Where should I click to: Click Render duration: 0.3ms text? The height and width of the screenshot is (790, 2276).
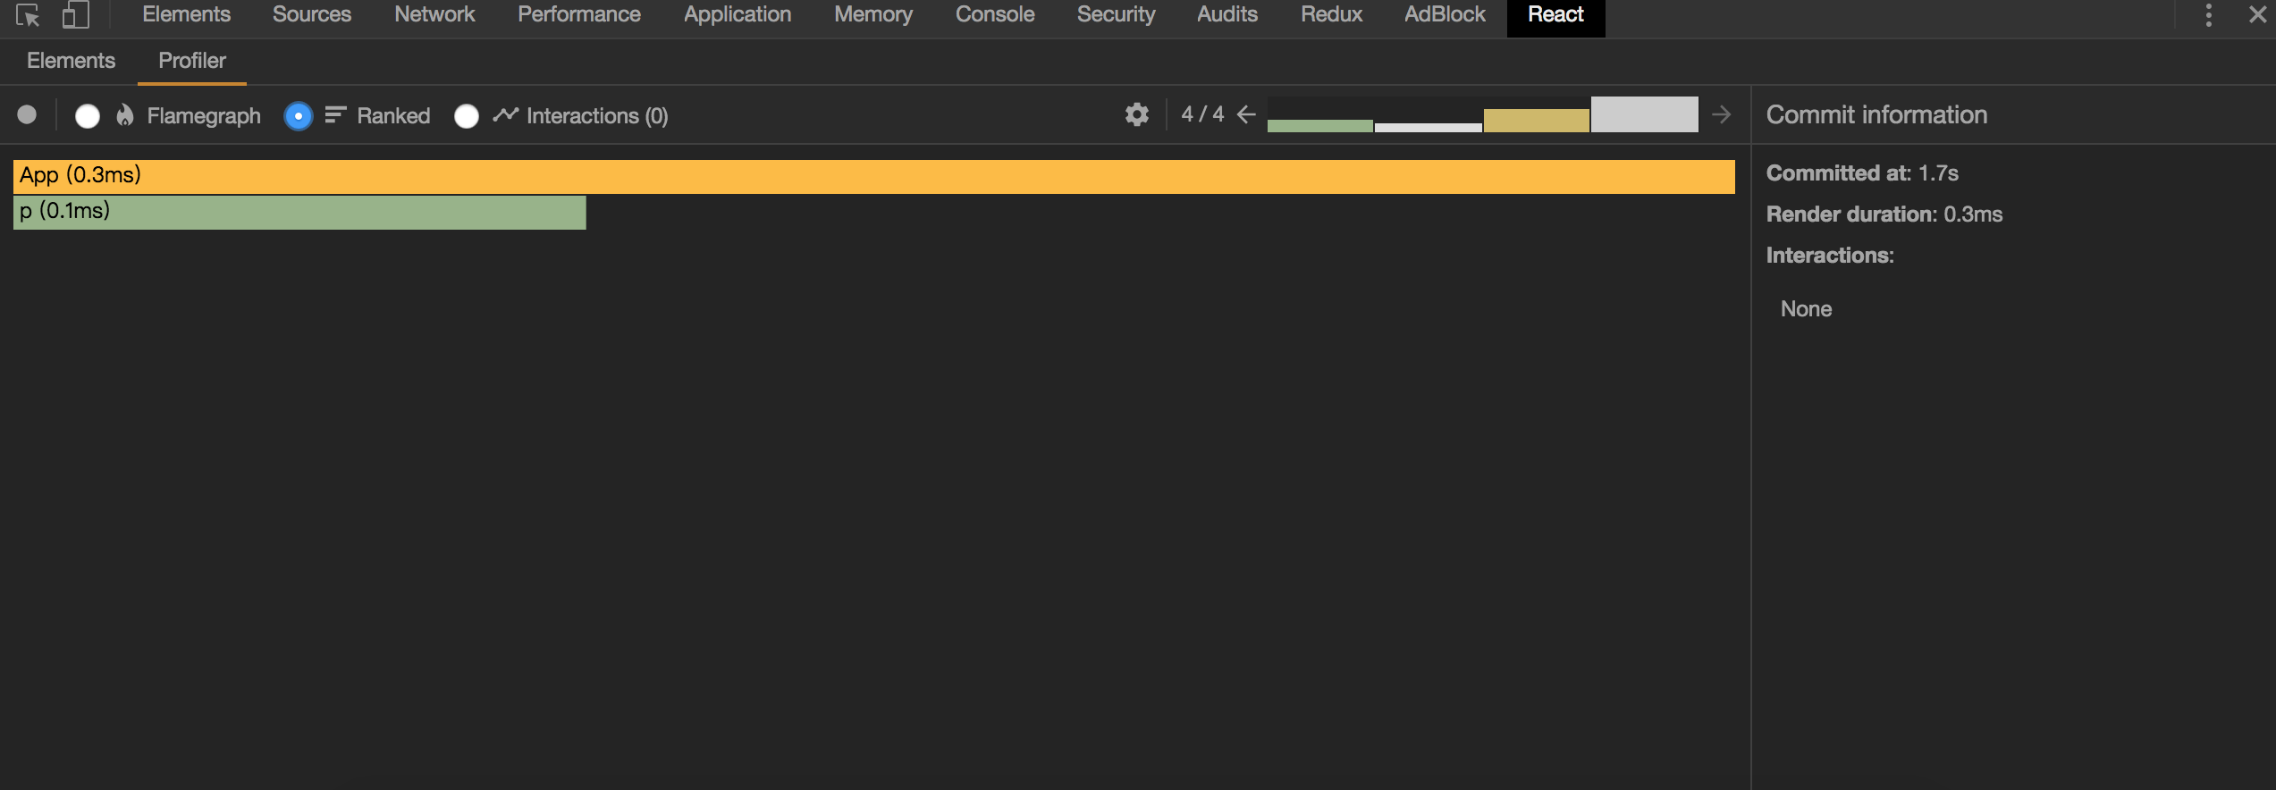pyautogui.click(x=1884, y=214)
